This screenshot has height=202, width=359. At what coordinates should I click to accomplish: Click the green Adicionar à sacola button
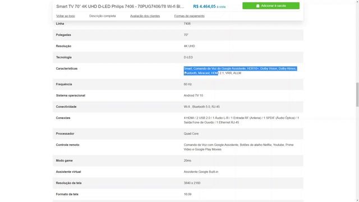point(271,6)
